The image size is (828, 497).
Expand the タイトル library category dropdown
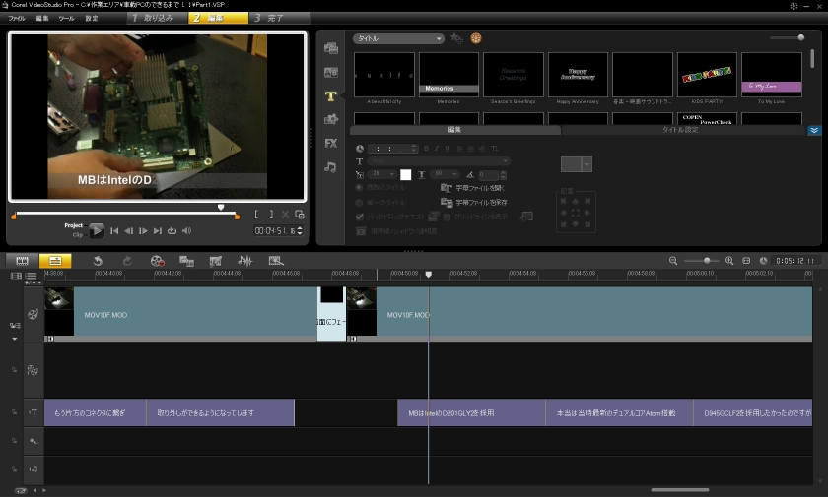pyautogui.click(x=398, y=38)
